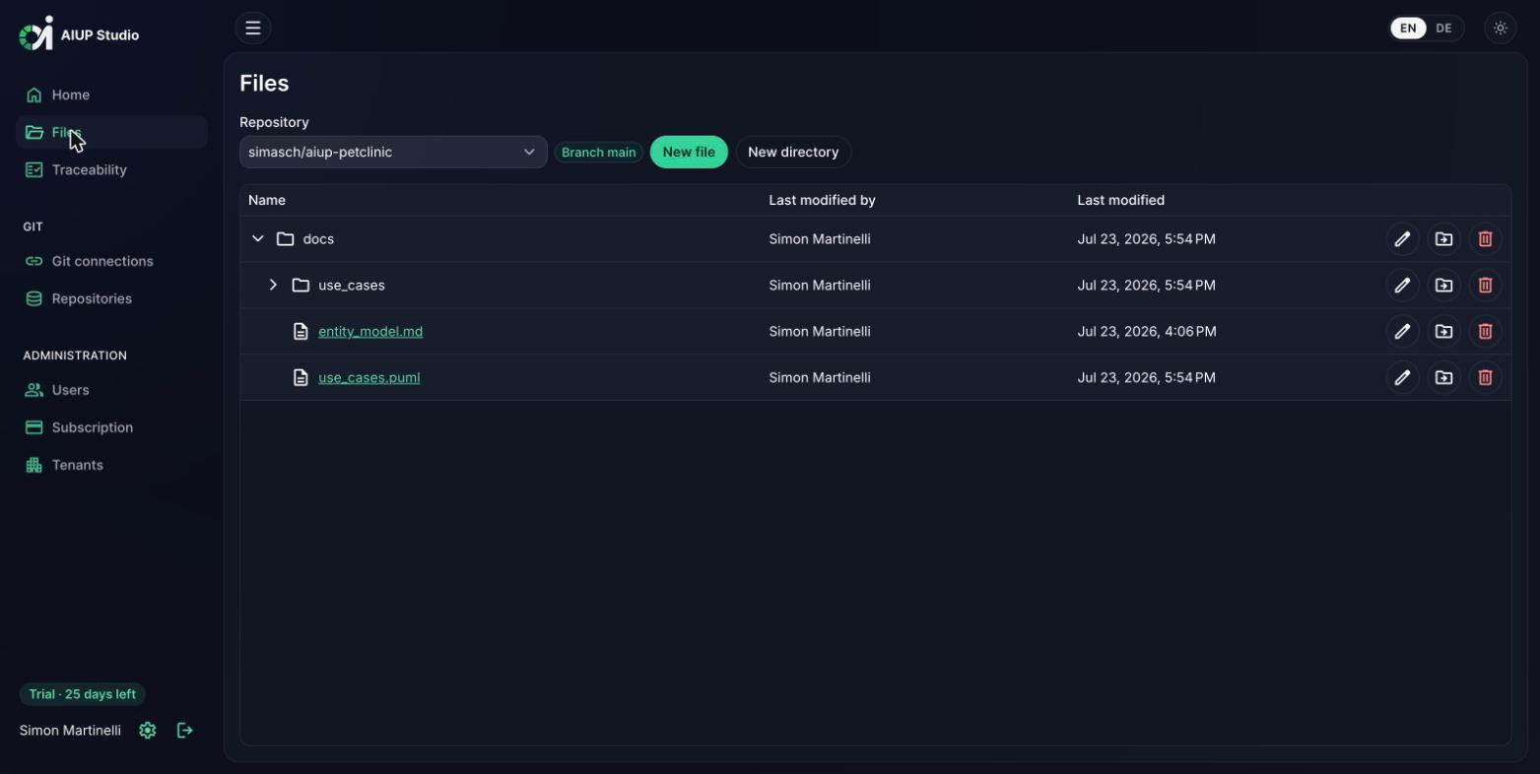Move the docs folder using its move icon
Screen dimensions: 1540x774
pyautogui.click(x=1443, y=239)
